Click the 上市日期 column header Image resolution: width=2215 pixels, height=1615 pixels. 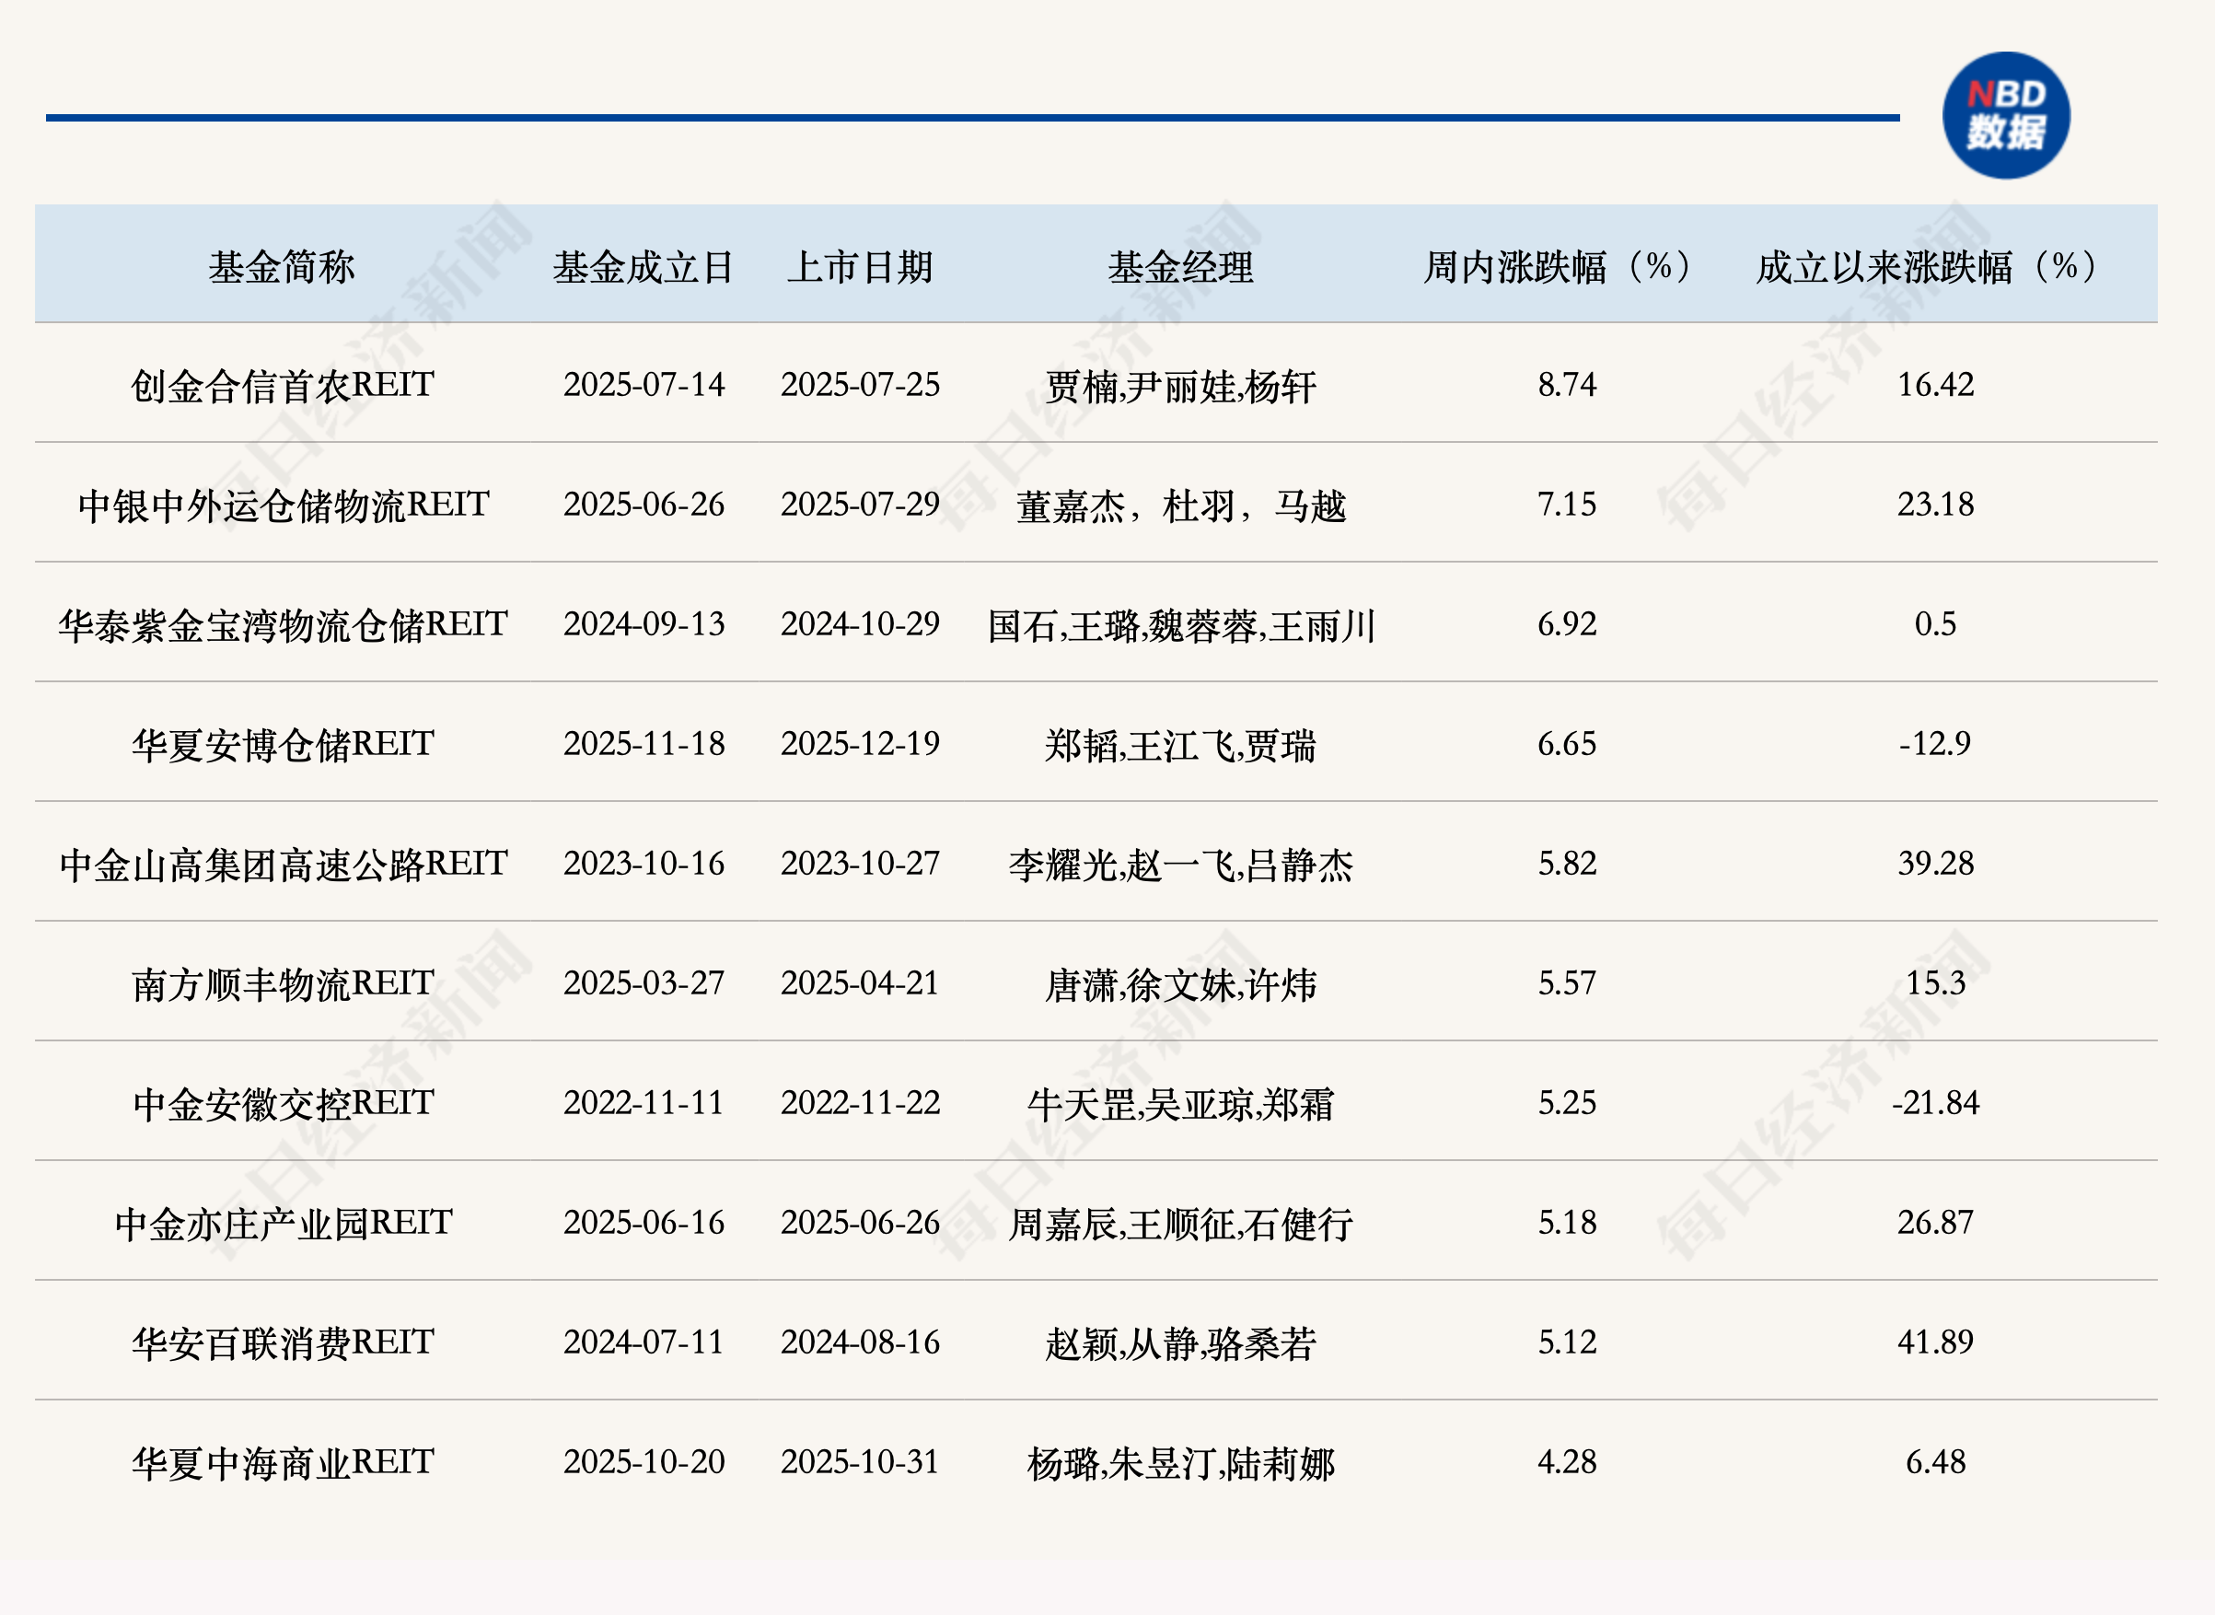coord(860,267)
